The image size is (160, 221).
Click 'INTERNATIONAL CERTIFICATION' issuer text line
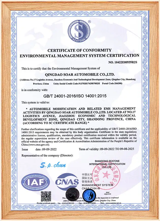pyautogui.click(x=107, y=164)
